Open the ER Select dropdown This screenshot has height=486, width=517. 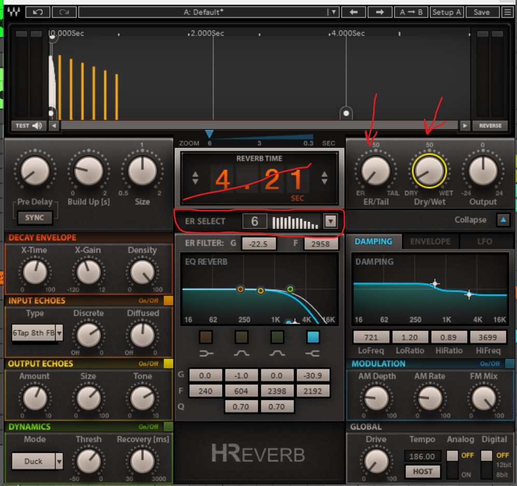pos(330,222)
